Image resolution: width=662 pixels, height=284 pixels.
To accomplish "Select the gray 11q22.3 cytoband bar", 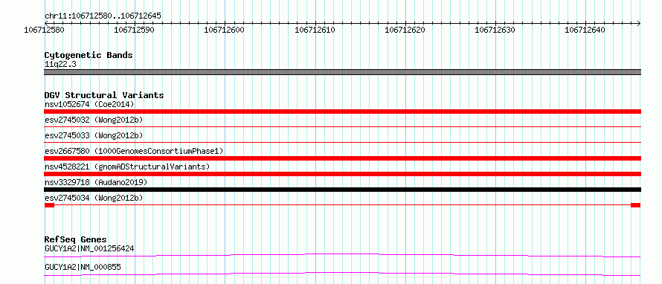I will 342,72.
